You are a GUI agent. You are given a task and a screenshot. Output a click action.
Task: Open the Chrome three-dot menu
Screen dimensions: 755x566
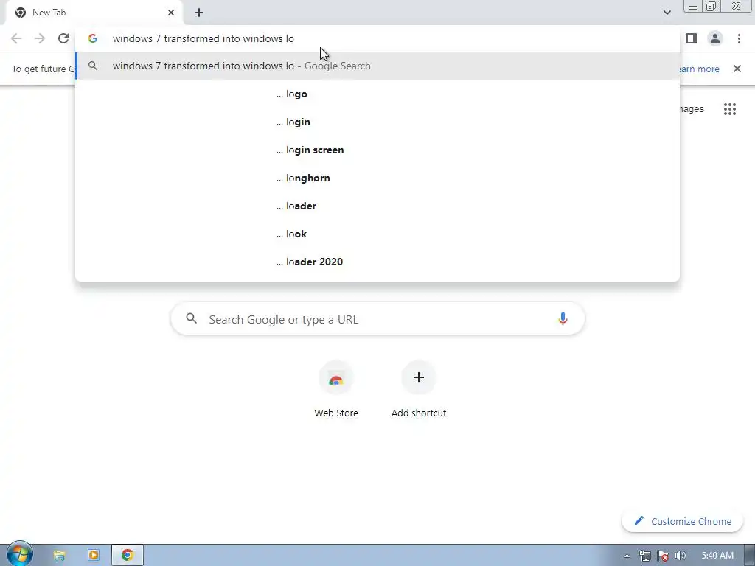pos(739,38)
